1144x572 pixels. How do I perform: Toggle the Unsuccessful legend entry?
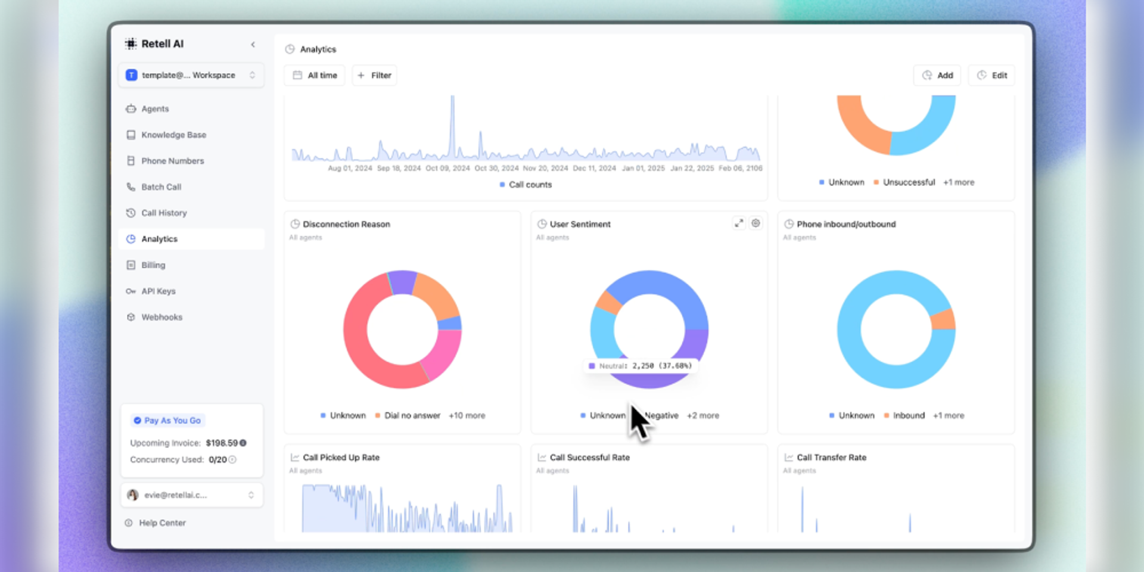pyautogui.click(x=904, y=182)
